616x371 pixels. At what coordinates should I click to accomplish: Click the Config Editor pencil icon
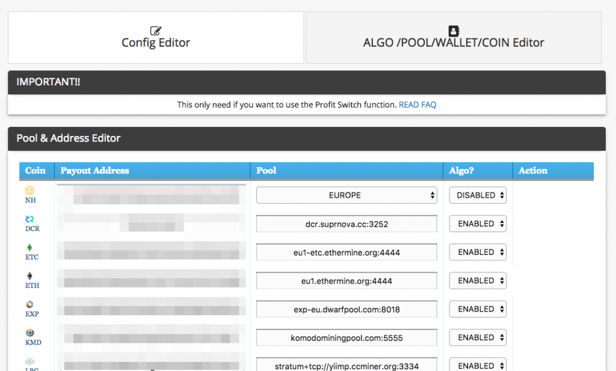click(156, 31)
